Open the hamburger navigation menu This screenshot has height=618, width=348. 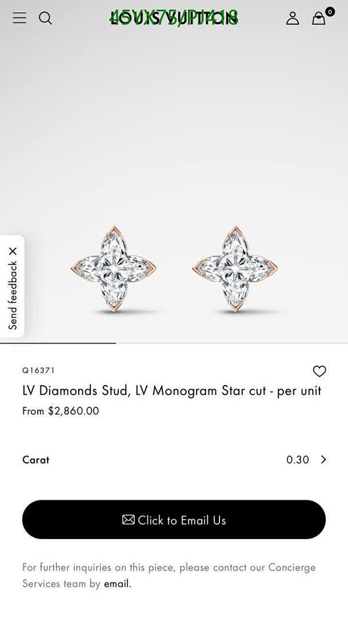pyautogui.click(x=19, y=18)
